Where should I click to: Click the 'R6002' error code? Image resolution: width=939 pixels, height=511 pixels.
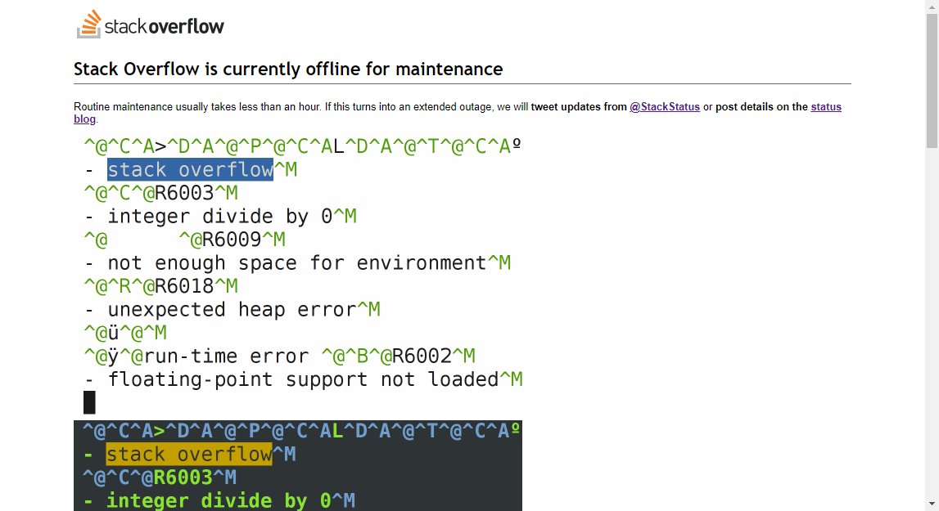tap(422, 356)
